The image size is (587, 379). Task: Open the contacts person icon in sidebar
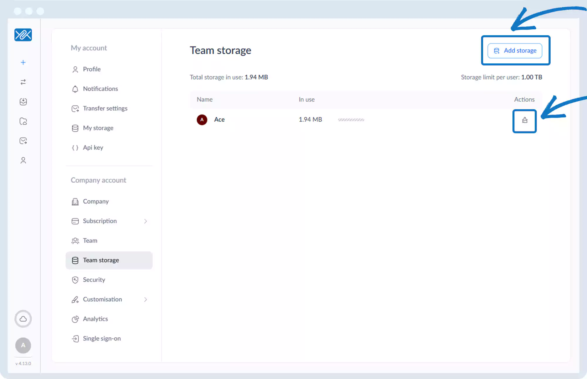[x=23, y=160]
